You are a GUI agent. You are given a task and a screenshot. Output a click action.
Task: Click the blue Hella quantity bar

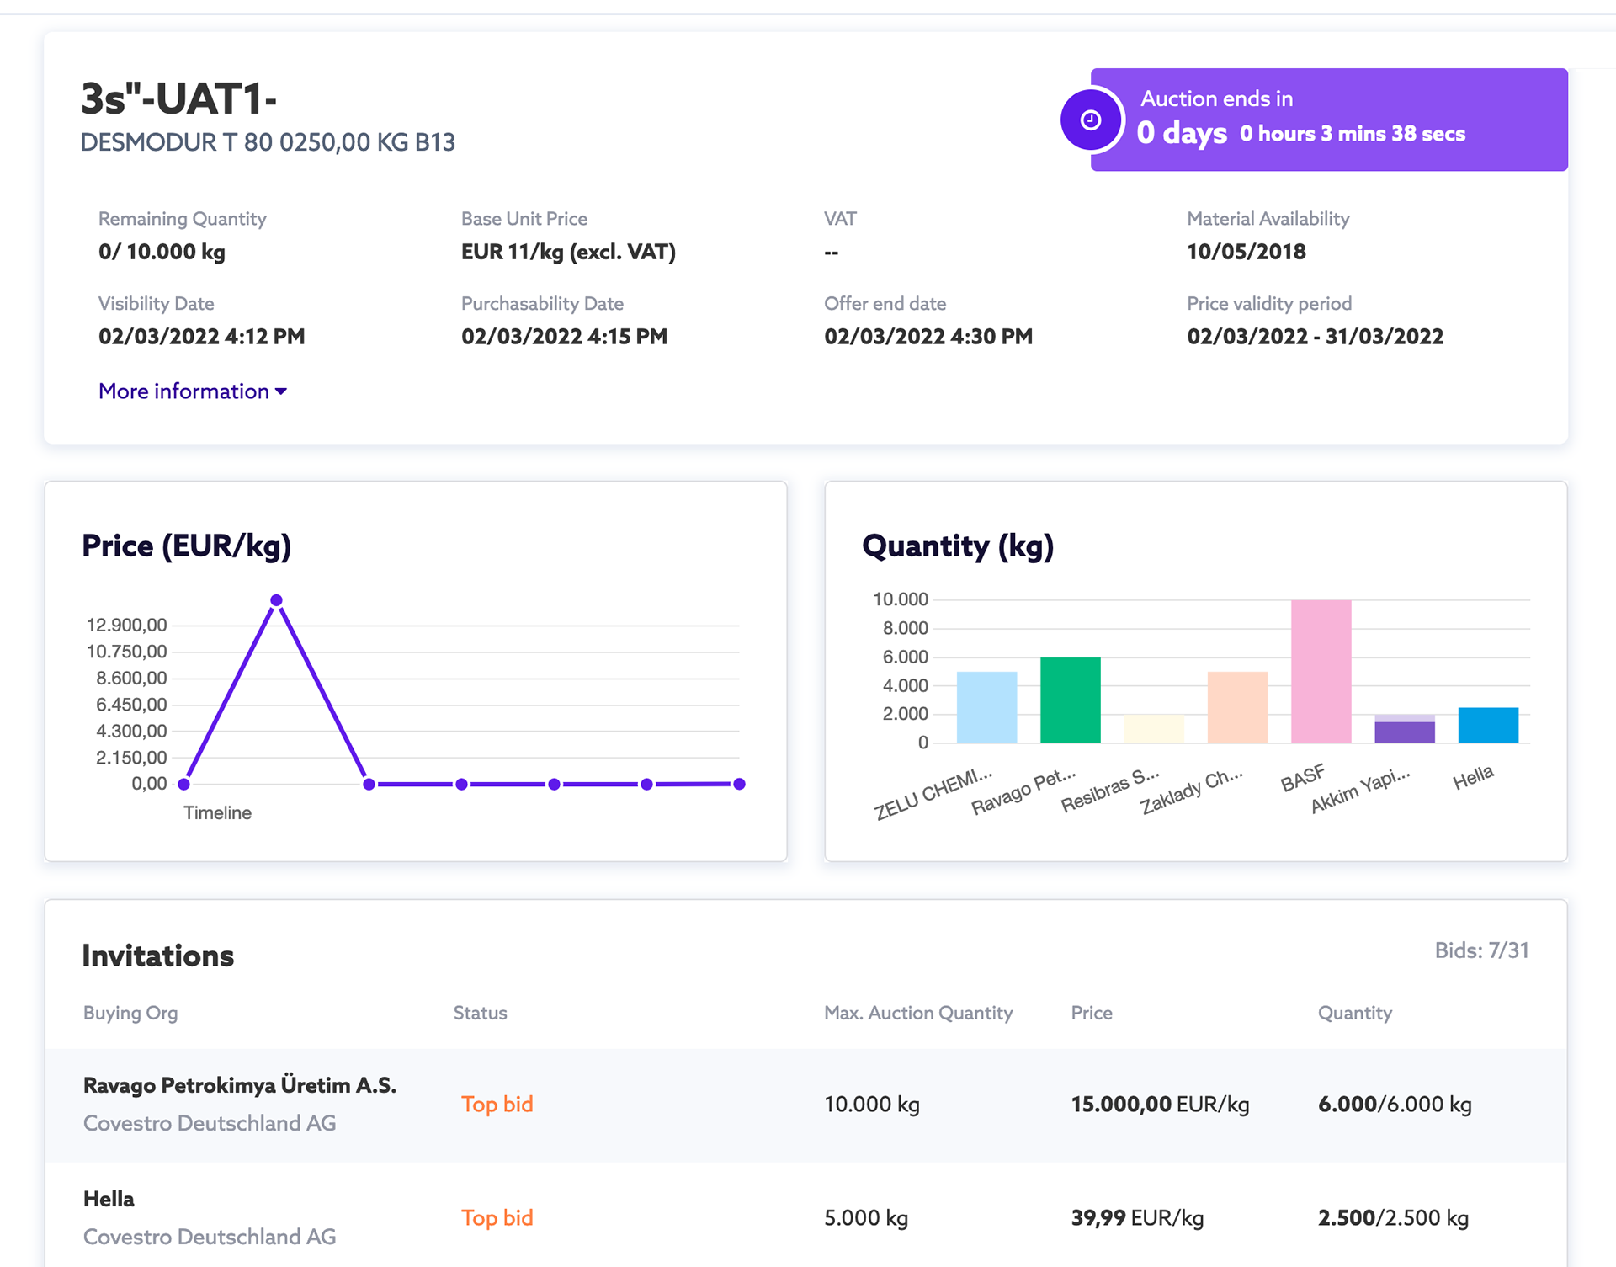coord(1487,725)
